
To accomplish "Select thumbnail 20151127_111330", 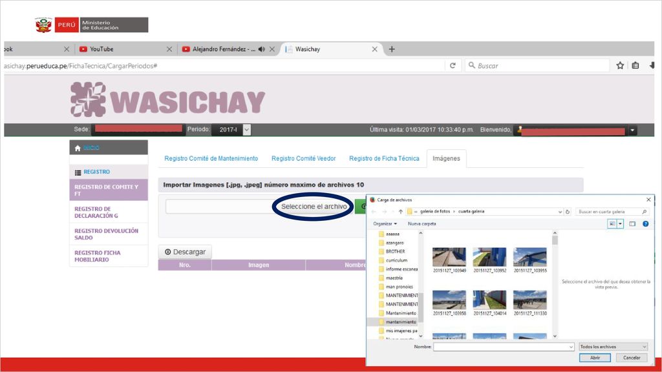I will (x=530, y=303).
